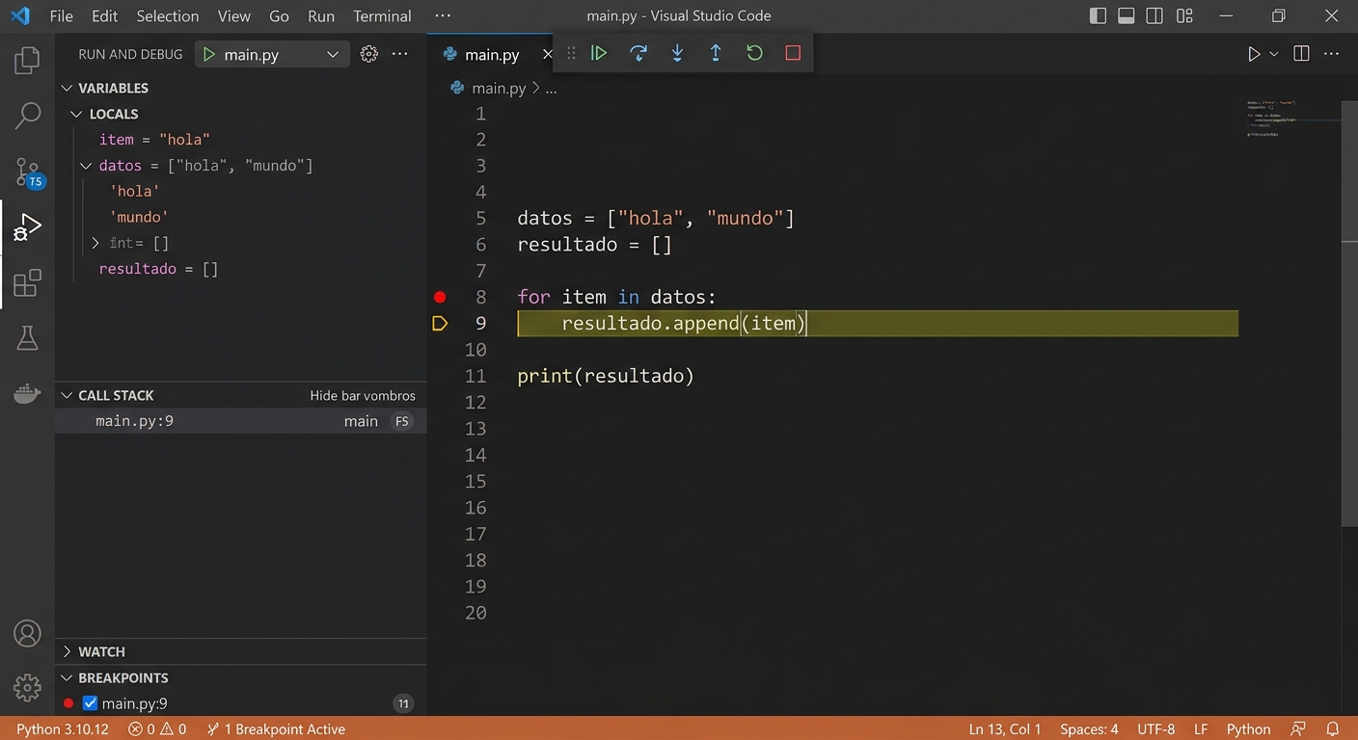Open the File menu
Image resolution: width=1358 pixels, height=740 pixels.
61,16
